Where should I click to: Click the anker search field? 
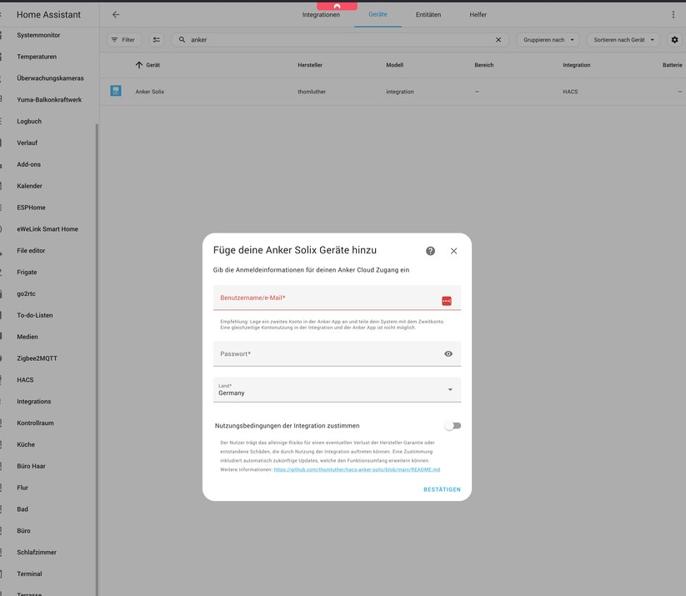340,40
